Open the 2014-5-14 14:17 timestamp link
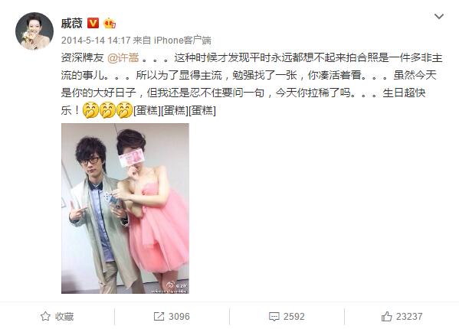 [96, 41]
